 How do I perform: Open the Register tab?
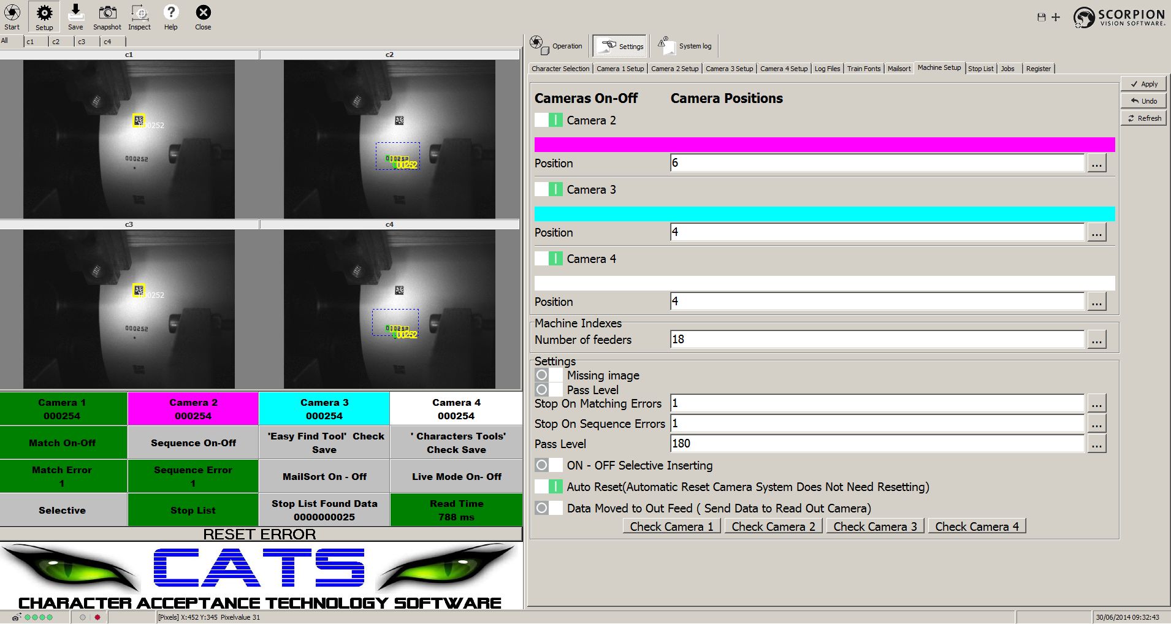(1039, 69)
